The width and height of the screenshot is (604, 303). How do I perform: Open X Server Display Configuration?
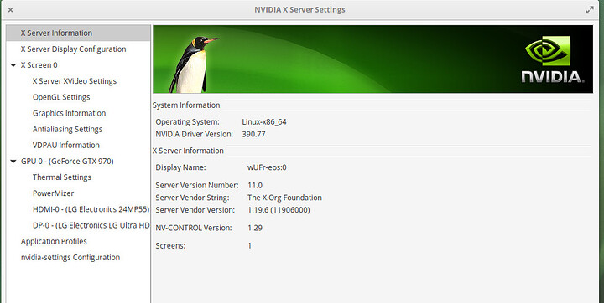73,49
